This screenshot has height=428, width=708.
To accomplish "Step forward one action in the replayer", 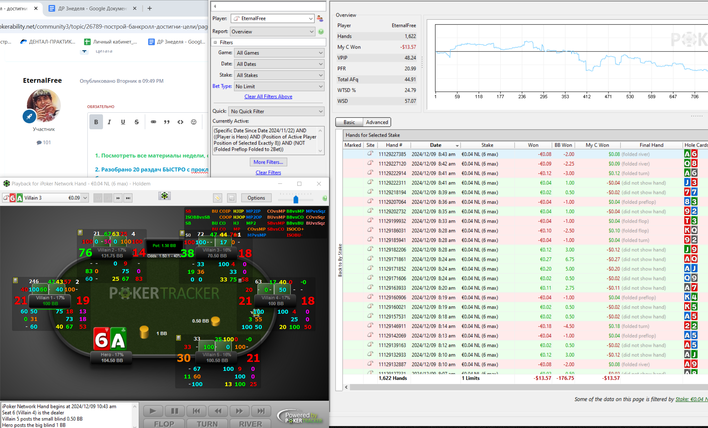I will tap(240, 411).
